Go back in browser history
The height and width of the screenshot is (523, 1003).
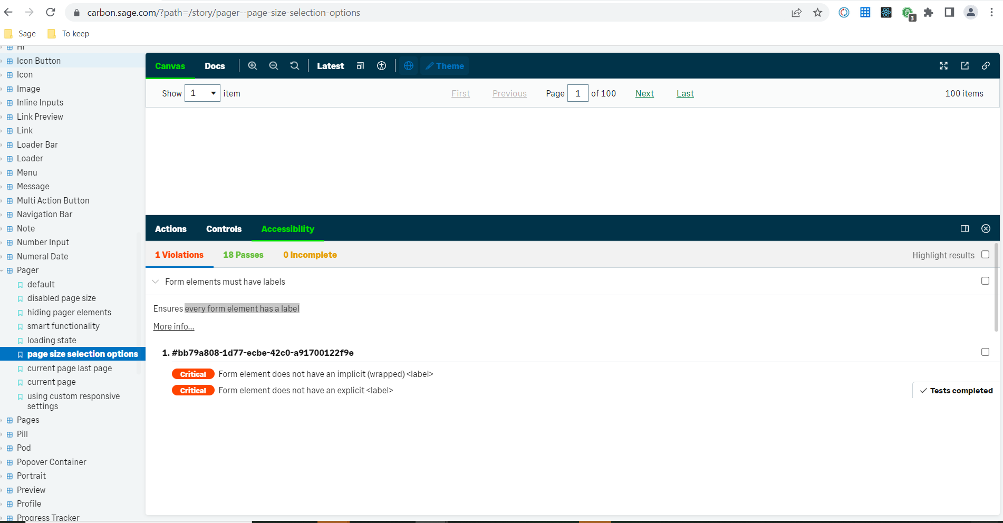pos(8,12)
